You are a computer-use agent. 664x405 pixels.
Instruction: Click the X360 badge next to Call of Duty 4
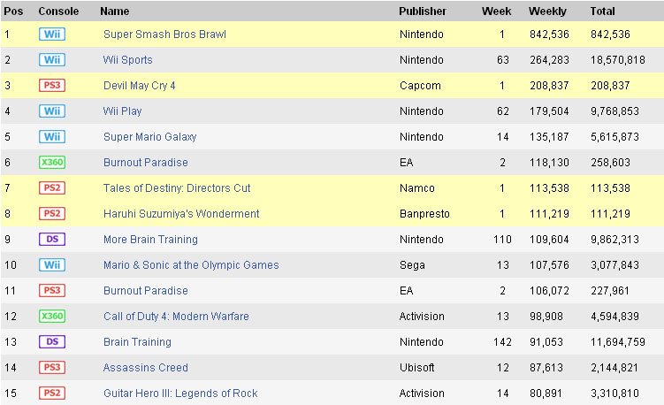pos(52,317)
